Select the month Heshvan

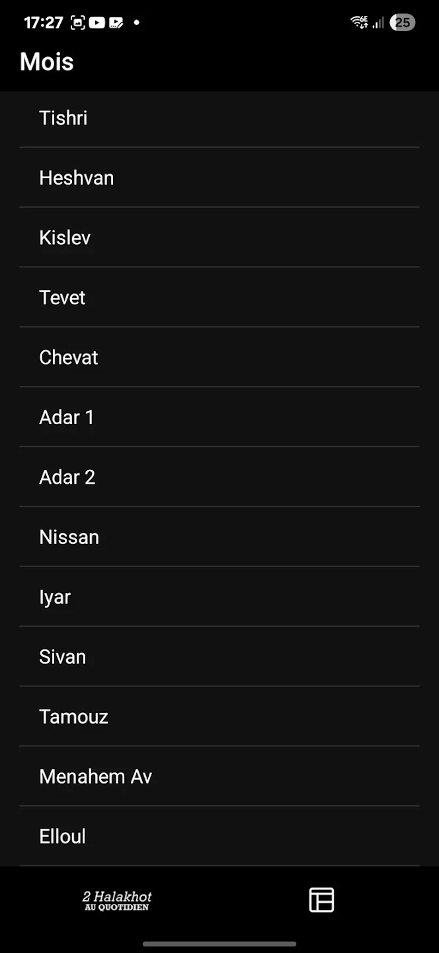click(x=219, y=178)
